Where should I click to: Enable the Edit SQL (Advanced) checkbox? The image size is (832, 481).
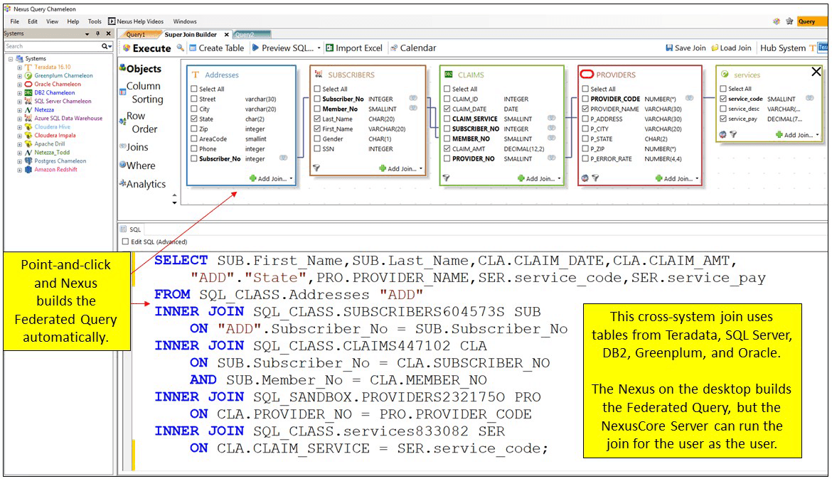[126, 242]
